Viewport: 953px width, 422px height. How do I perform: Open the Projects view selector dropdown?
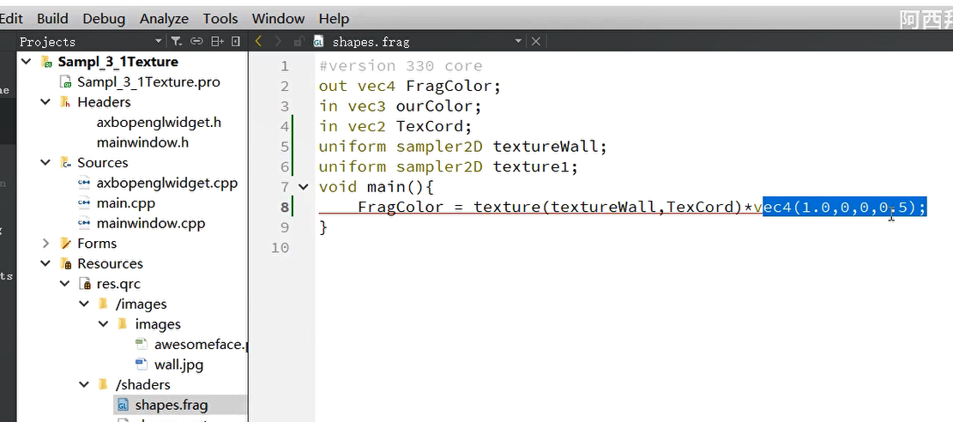[159, 41]
